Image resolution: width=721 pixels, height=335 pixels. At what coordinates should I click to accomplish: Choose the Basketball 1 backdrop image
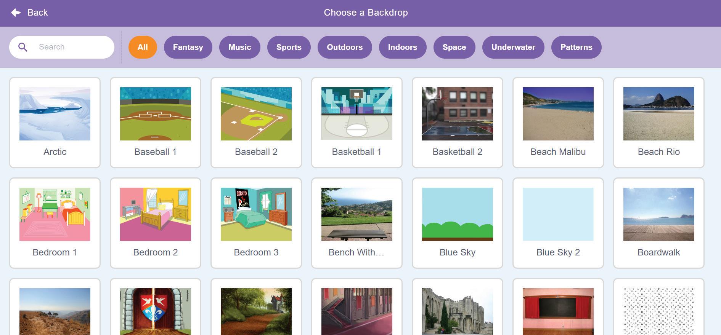(357, 114)
